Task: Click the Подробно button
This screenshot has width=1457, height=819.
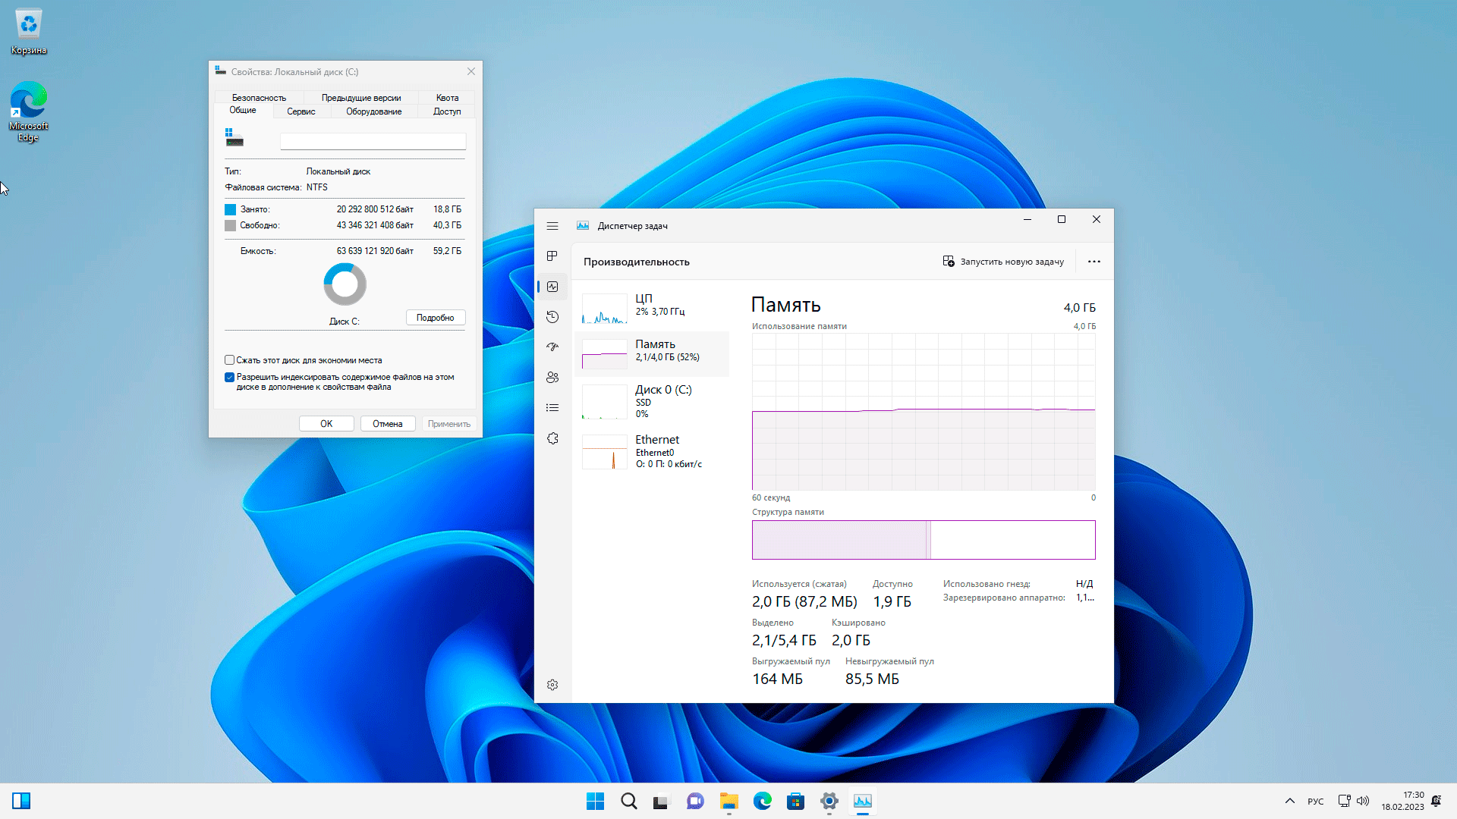Action: tap(435, 318)
